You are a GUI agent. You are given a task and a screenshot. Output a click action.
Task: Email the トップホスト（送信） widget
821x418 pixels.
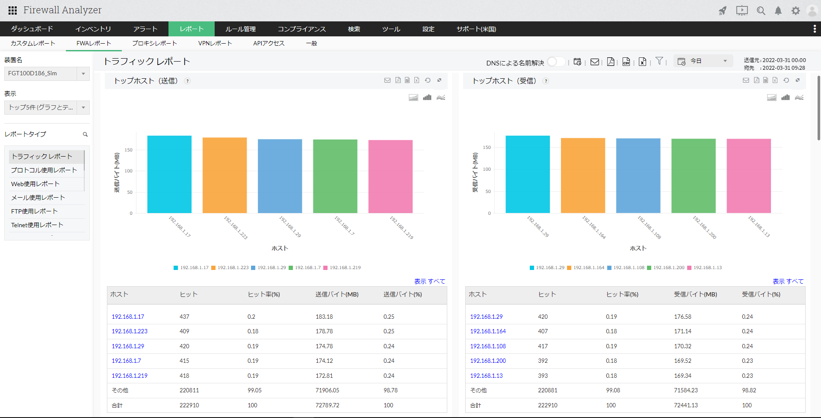[x=387, y=80]
